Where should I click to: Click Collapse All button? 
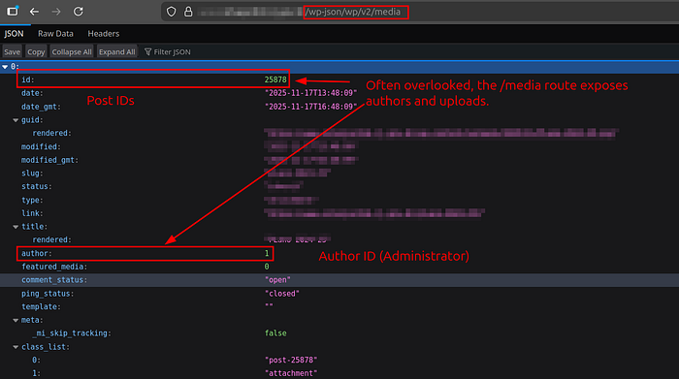pyautogui.click(x=72, y=52)
